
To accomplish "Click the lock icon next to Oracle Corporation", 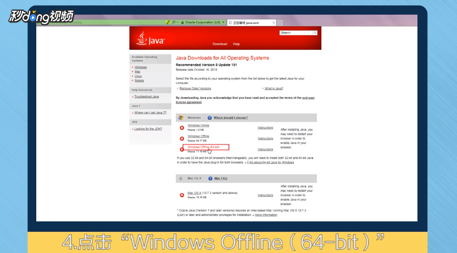I will [x=183, y=22].
